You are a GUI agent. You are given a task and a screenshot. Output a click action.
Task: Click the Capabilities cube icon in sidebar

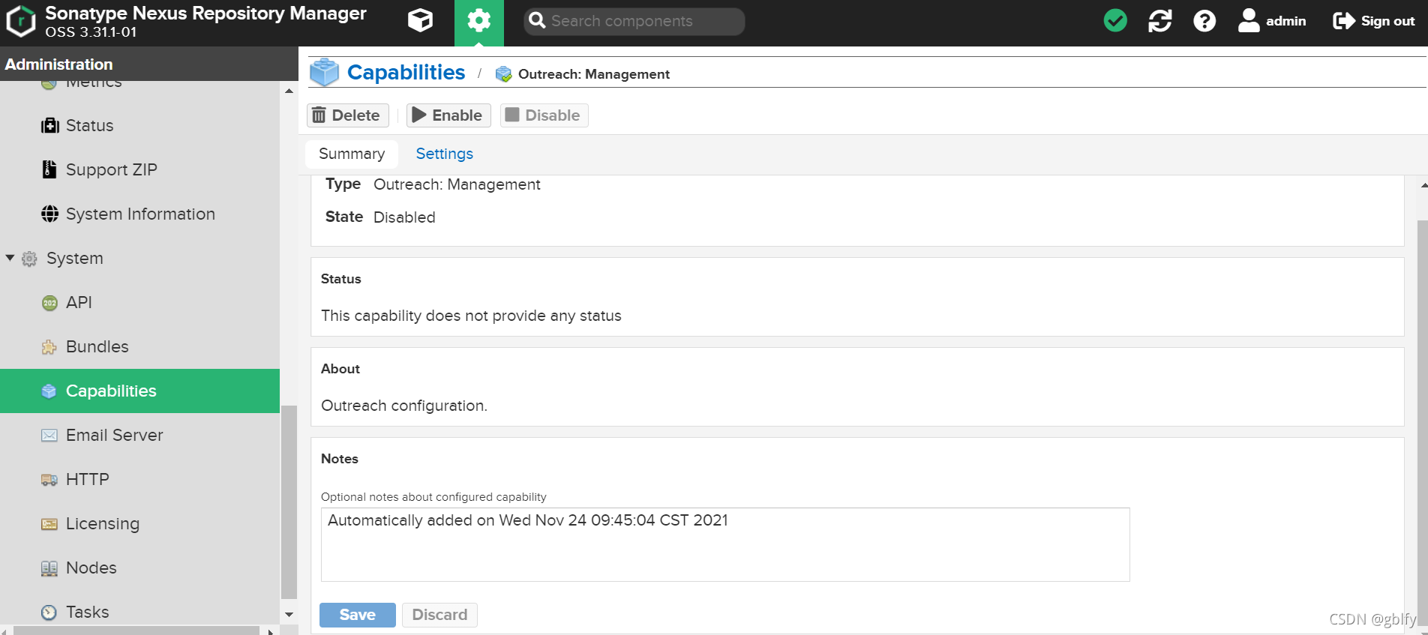49,391
